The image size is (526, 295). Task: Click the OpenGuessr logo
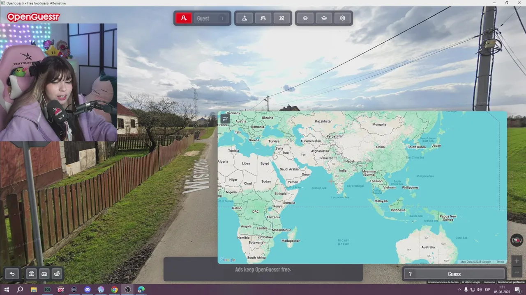pos(33,17)
